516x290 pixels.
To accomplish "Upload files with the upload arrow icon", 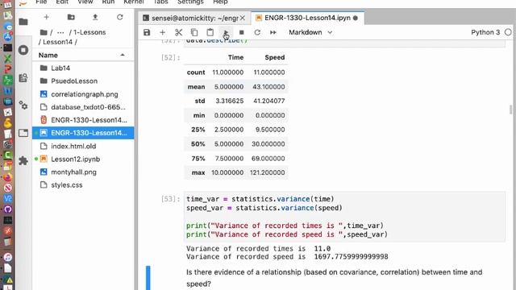I will [x=95, y=17].
